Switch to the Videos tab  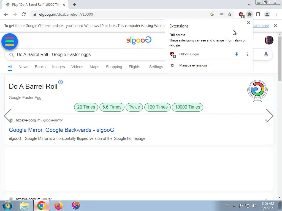[x=77, y=67]
